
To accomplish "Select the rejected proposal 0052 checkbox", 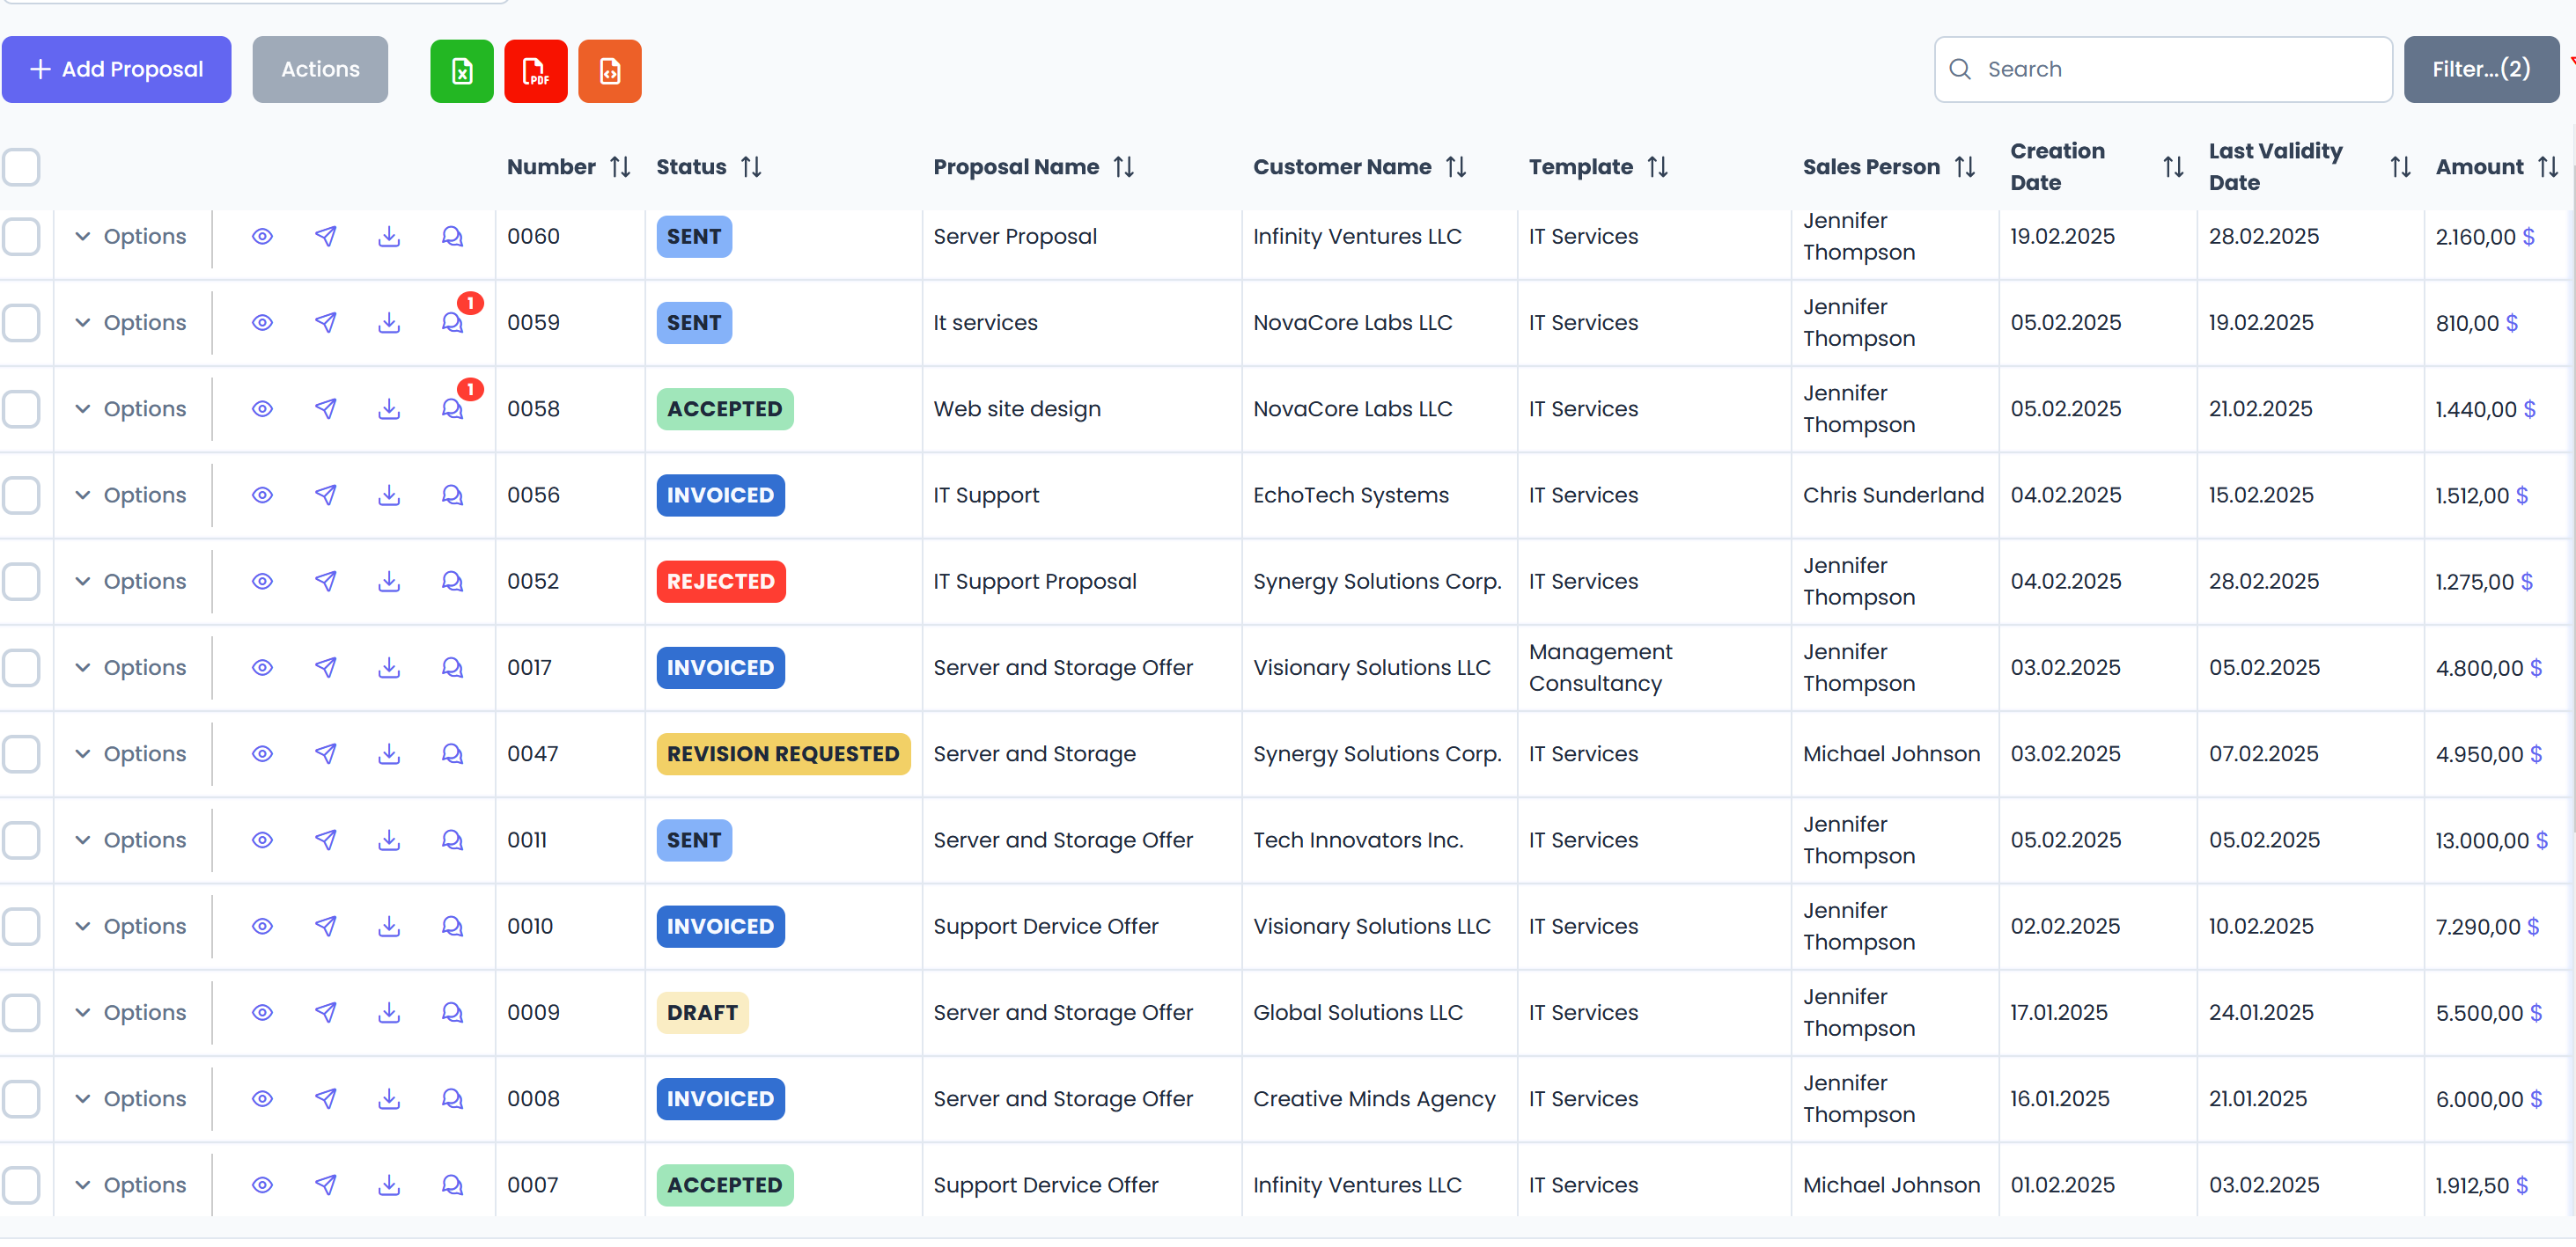I will click(21, 582).
